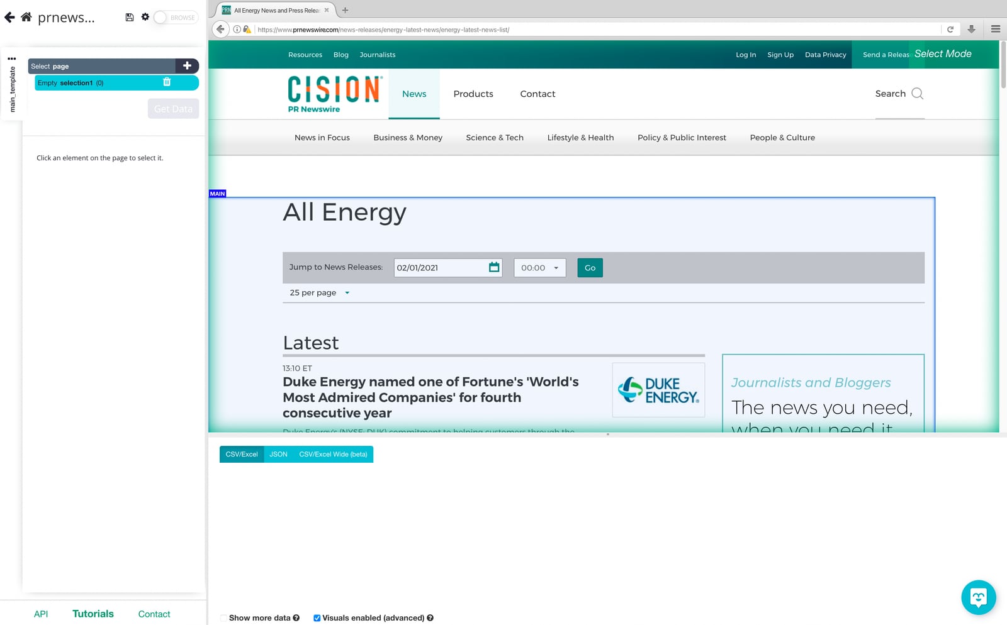Select the Products main menu item
The height and width of the screenshot is (625, 1007).
tap(473, 94)
